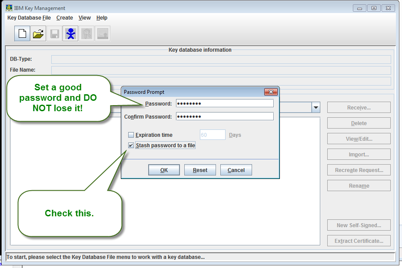Click the Open key database toolbar icon
The width and height of the screenshot is (402, 268).
(x=38, y=33)
